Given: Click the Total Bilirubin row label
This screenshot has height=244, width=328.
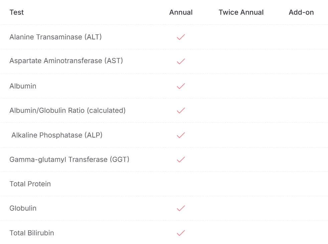Looking at the screenshot, I should tap(32, 233).
